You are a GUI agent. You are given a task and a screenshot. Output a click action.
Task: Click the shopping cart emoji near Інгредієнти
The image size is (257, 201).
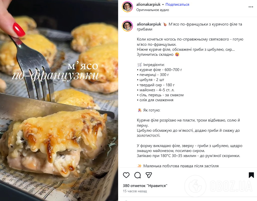tap(139, 65)
